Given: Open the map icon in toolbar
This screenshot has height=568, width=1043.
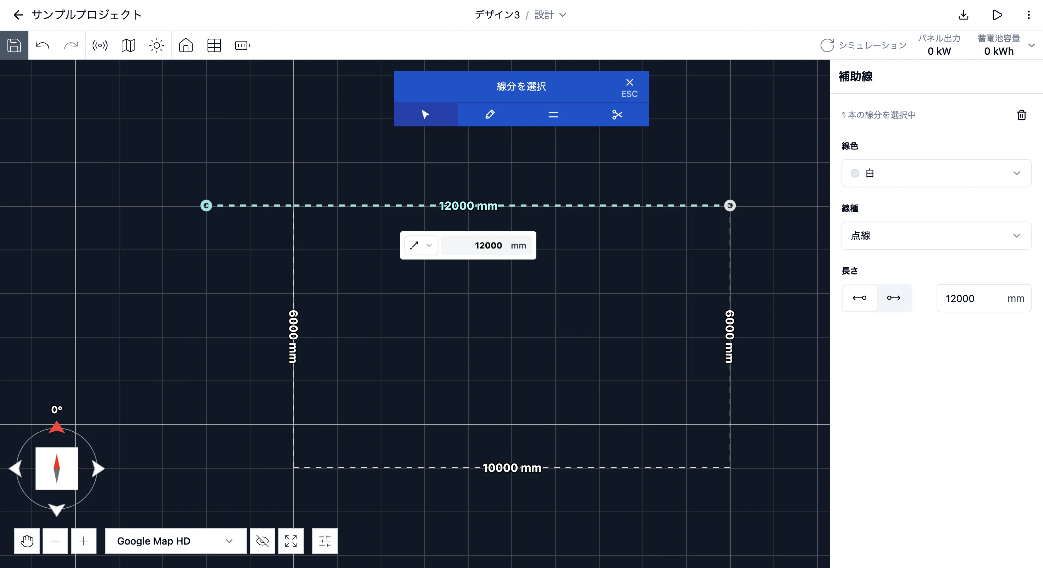Looking at the screenshot, I should (x=128, y=45).
